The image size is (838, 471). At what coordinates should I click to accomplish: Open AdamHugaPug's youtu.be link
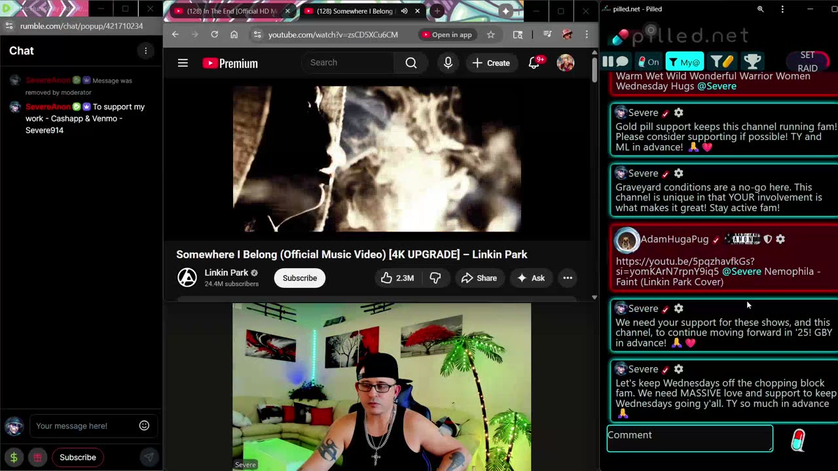[x=685, y=266]
